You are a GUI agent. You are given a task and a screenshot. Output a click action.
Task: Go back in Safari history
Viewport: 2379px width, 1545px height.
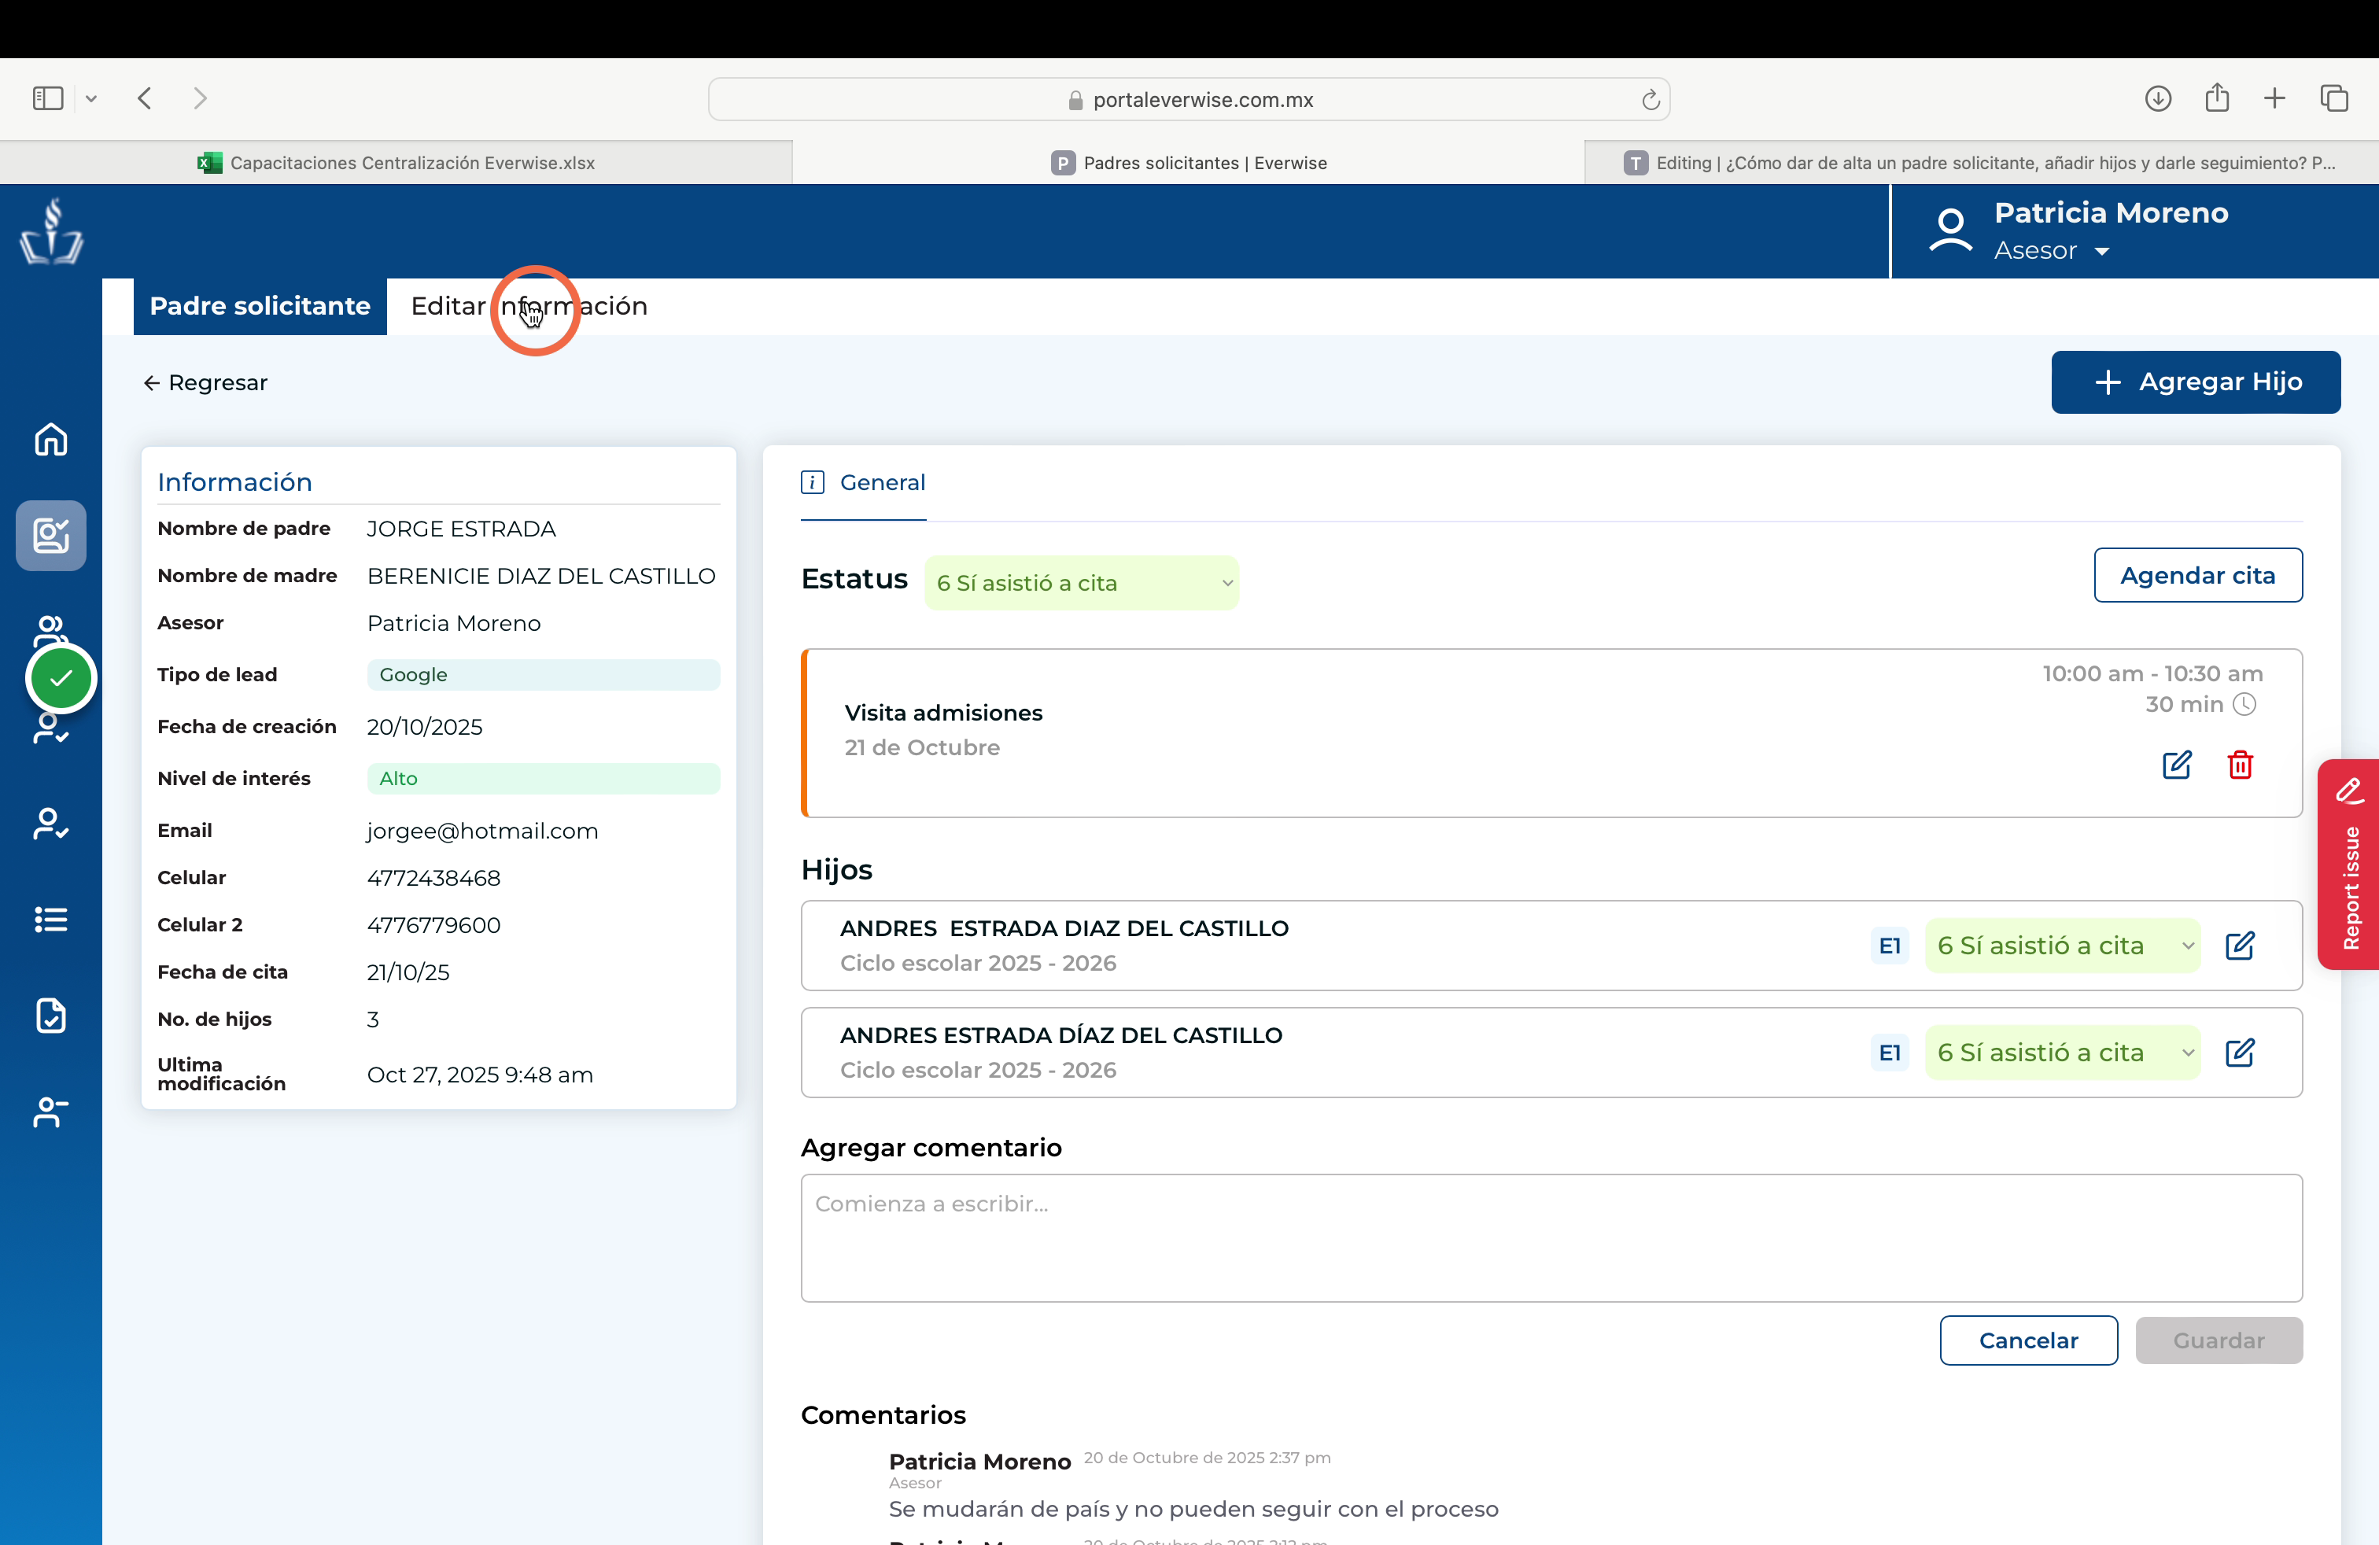click(x=145, y=98)
